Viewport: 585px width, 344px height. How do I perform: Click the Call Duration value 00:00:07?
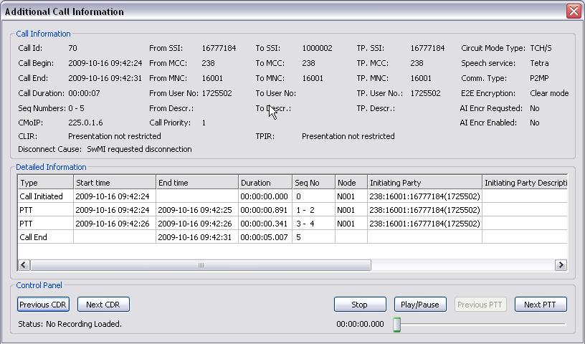(x=84, y=93)
